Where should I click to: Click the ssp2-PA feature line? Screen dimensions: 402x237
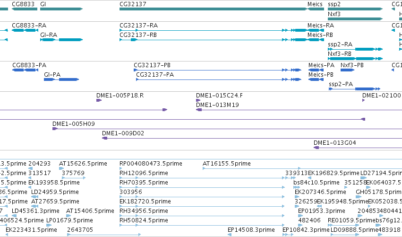point(355,89)
